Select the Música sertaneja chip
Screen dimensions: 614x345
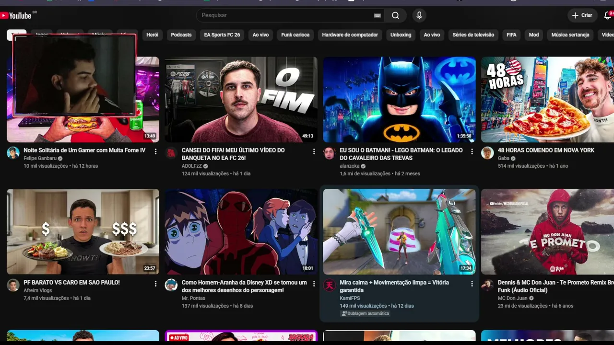point(570,35)
